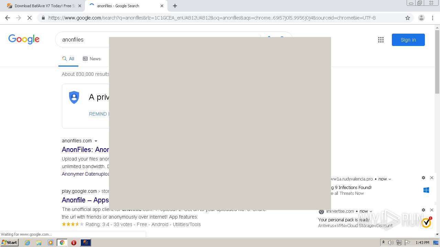This screenshot has height=247, width=440.
Task: Close the anonfiles Google Search tab
Action: [162, 6]
